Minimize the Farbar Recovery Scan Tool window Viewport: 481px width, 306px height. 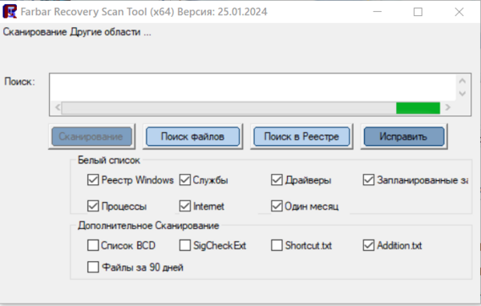[x=378, y=12]
